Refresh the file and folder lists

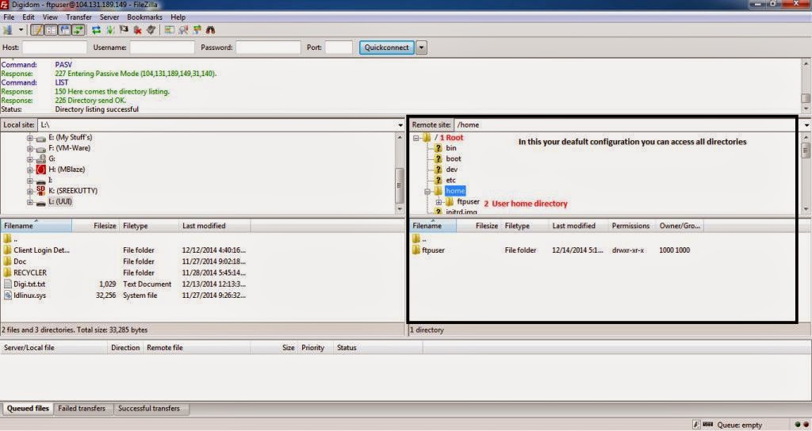pyautogui.click(x=96, y=30)
